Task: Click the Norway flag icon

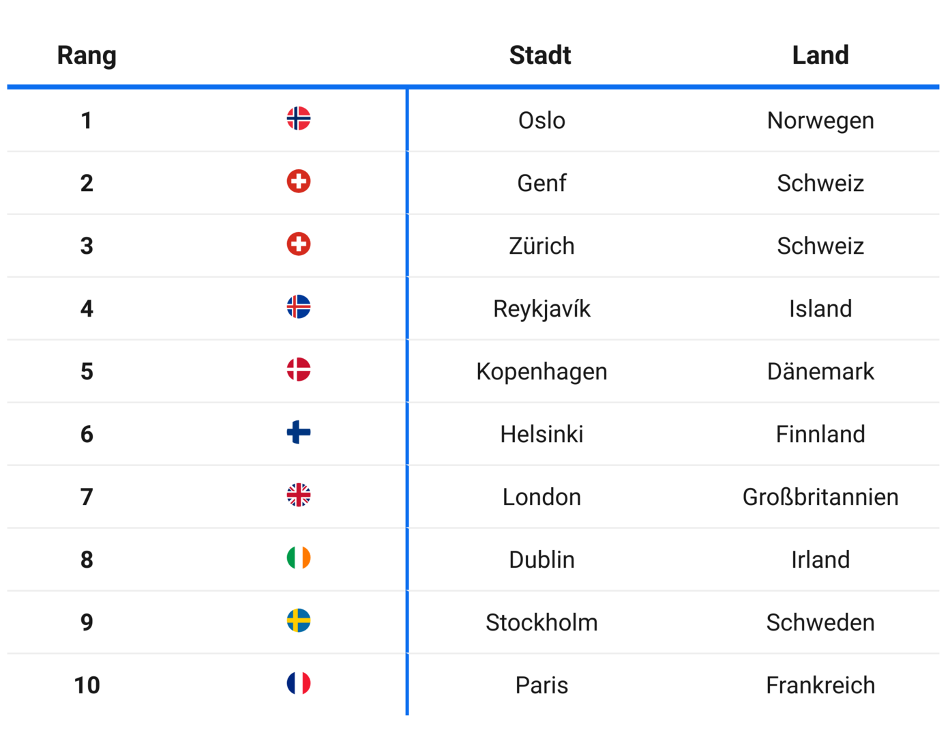Action: click(x=299, y=119)
